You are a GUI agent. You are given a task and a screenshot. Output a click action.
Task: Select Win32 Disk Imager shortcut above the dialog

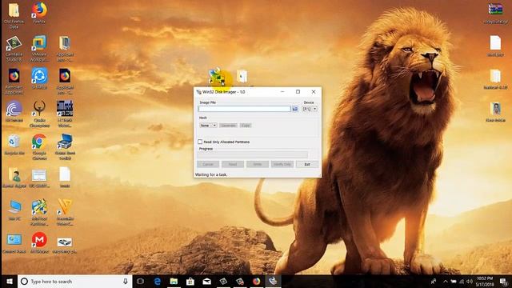tap(217, 76)
